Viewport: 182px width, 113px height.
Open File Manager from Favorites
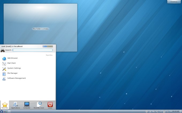coord(10,73)
